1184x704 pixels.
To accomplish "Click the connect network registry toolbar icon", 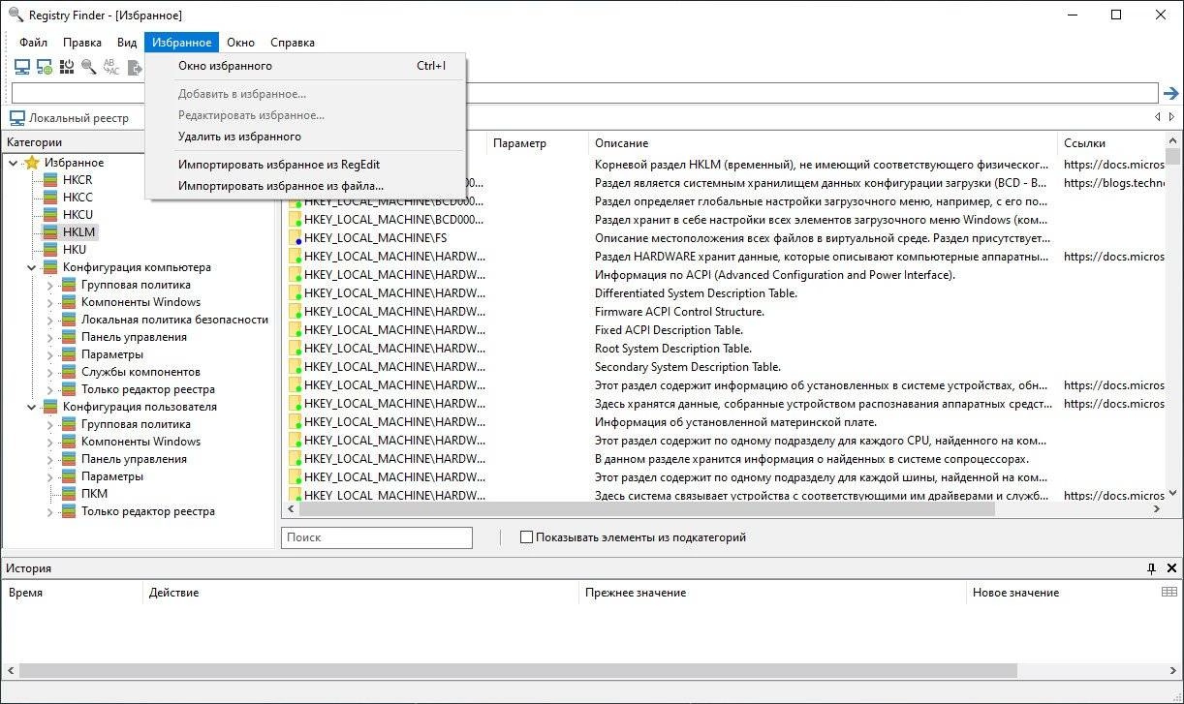I will [x=45, y=67].
